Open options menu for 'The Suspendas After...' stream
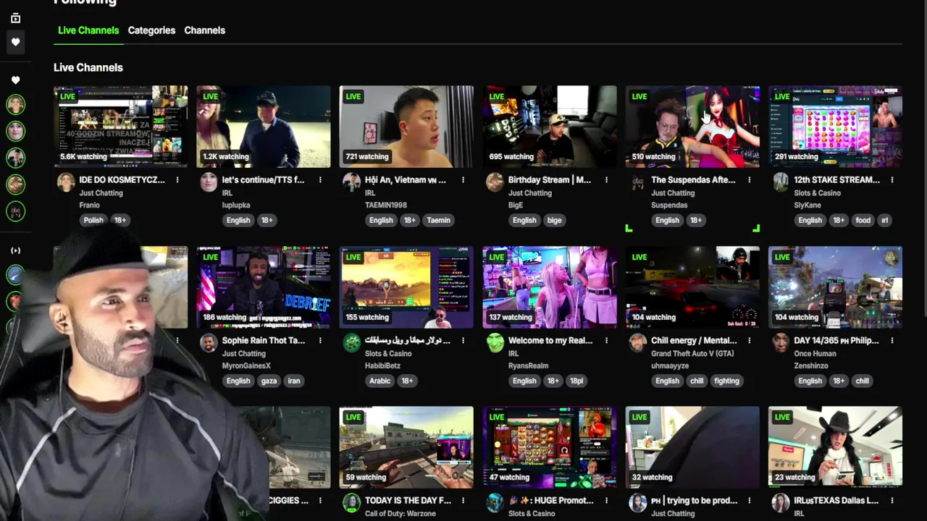The width and height of the screenshot is (927, 521). [749, 179]
